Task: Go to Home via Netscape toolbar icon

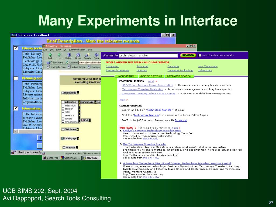Action: point(78,55)
